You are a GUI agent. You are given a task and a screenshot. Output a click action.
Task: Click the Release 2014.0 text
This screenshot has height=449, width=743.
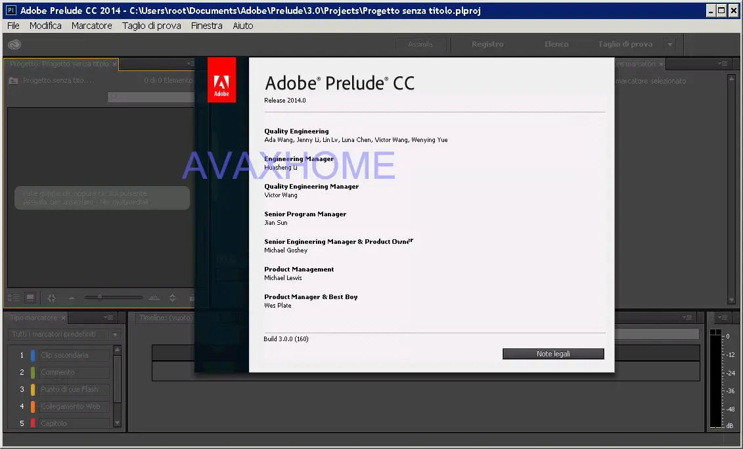click(285, 101)
